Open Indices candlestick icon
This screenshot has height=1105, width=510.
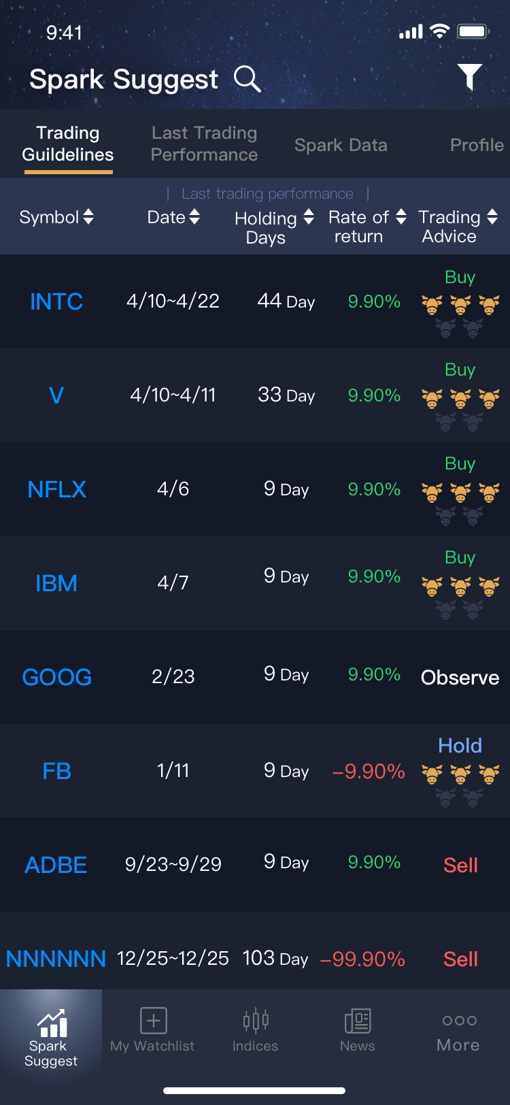coord(256,1021)
